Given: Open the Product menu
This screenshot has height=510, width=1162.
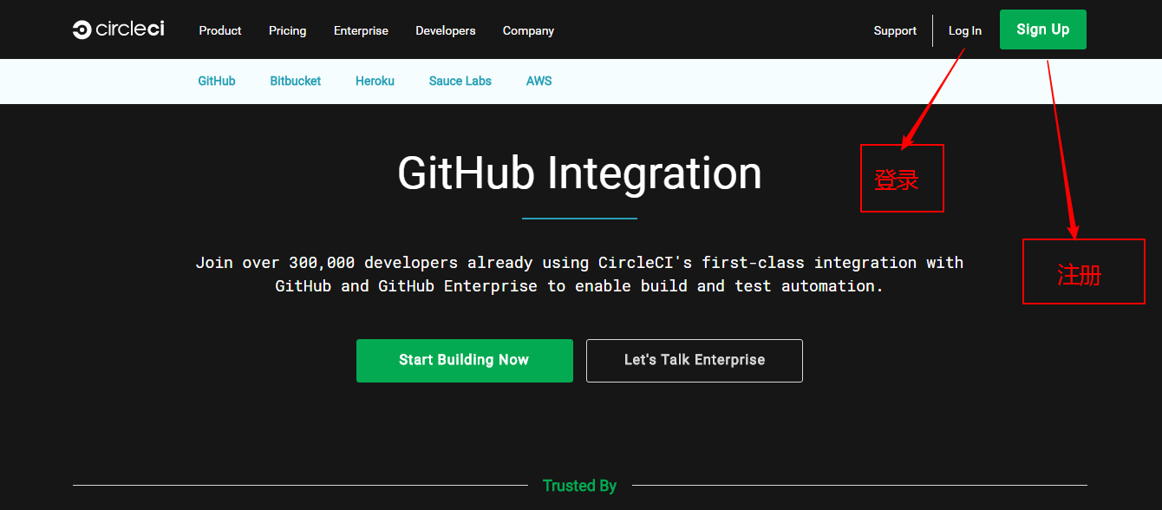Looking at the screenshot, I should (220, 30).
